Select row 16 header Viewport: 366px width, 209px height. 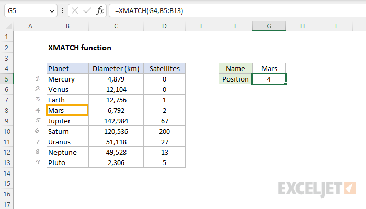tap(6, 194)
